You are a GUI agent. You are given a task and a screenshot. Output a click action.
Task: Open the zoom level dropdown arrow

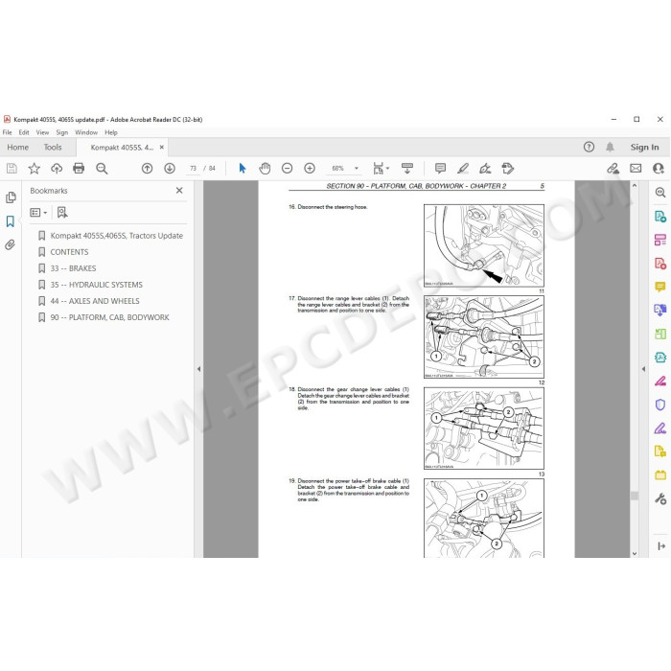tap(356, 169)
